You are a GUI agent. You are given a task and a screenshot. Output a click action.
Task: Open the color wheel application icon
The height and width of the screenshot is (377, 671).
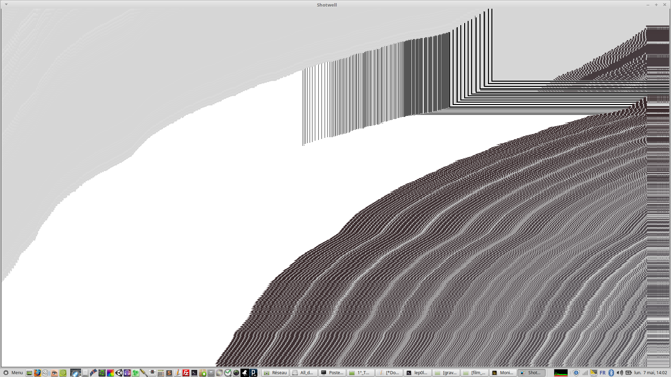(x=110, y=373)
